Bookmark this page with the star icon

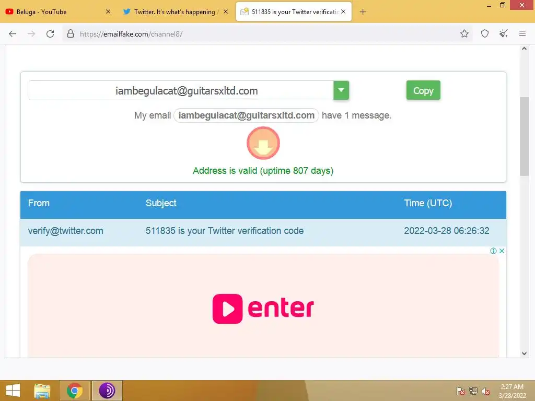coord(464,33)
